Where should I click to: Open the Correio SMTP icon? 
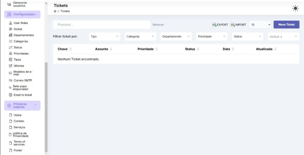tap(10, 81)
